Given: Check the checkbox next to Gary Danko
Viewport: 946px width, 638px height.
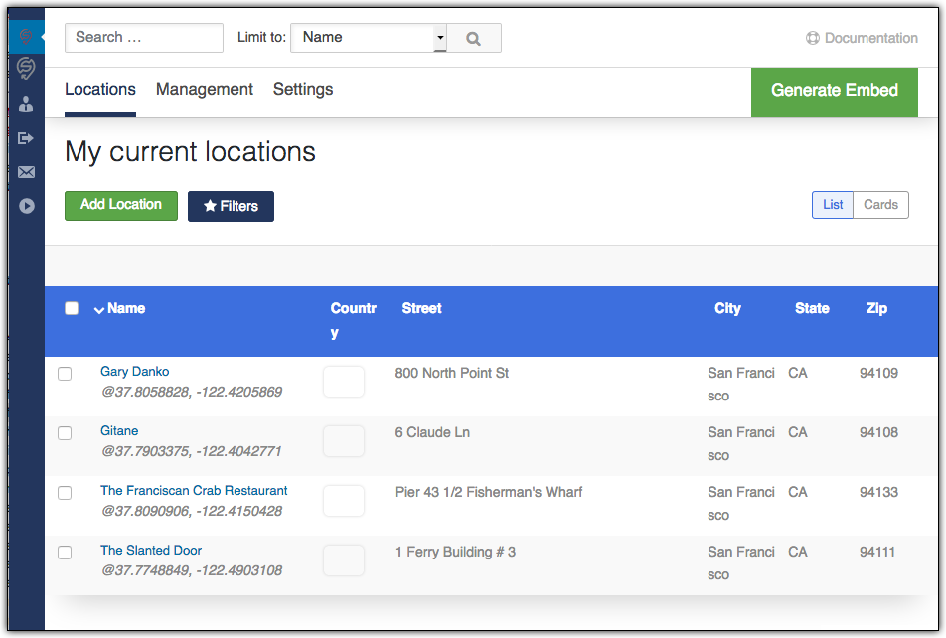Looking at the screenshot, I should tap(65, 374).
